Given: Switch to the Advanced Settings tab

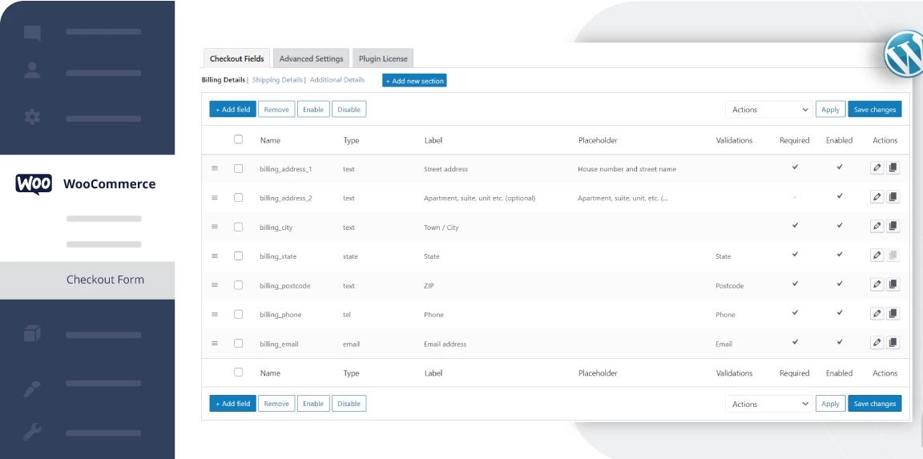Looking at the screenshot, I should click(312, 58).
